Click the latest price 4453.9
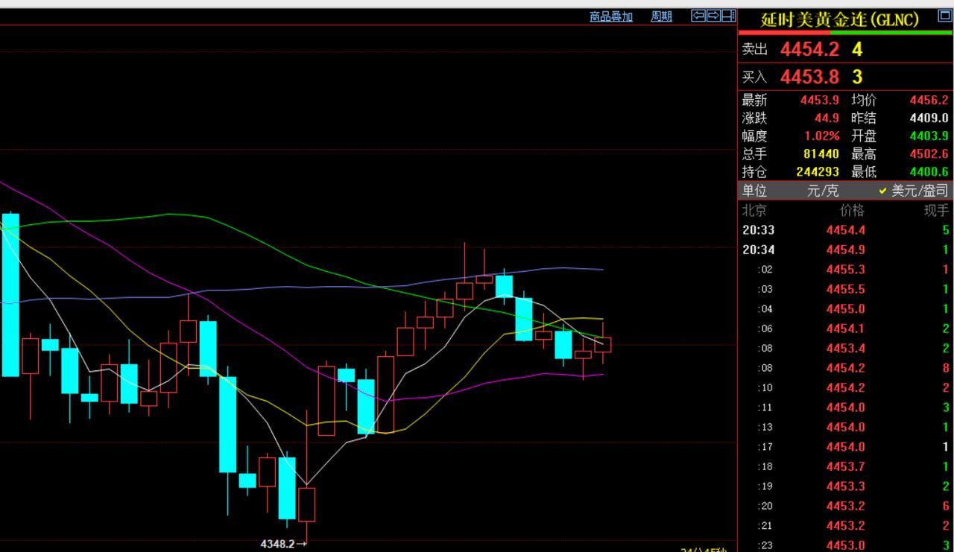The height and width of the screenshot is (552, 954). tap(820, 100)
